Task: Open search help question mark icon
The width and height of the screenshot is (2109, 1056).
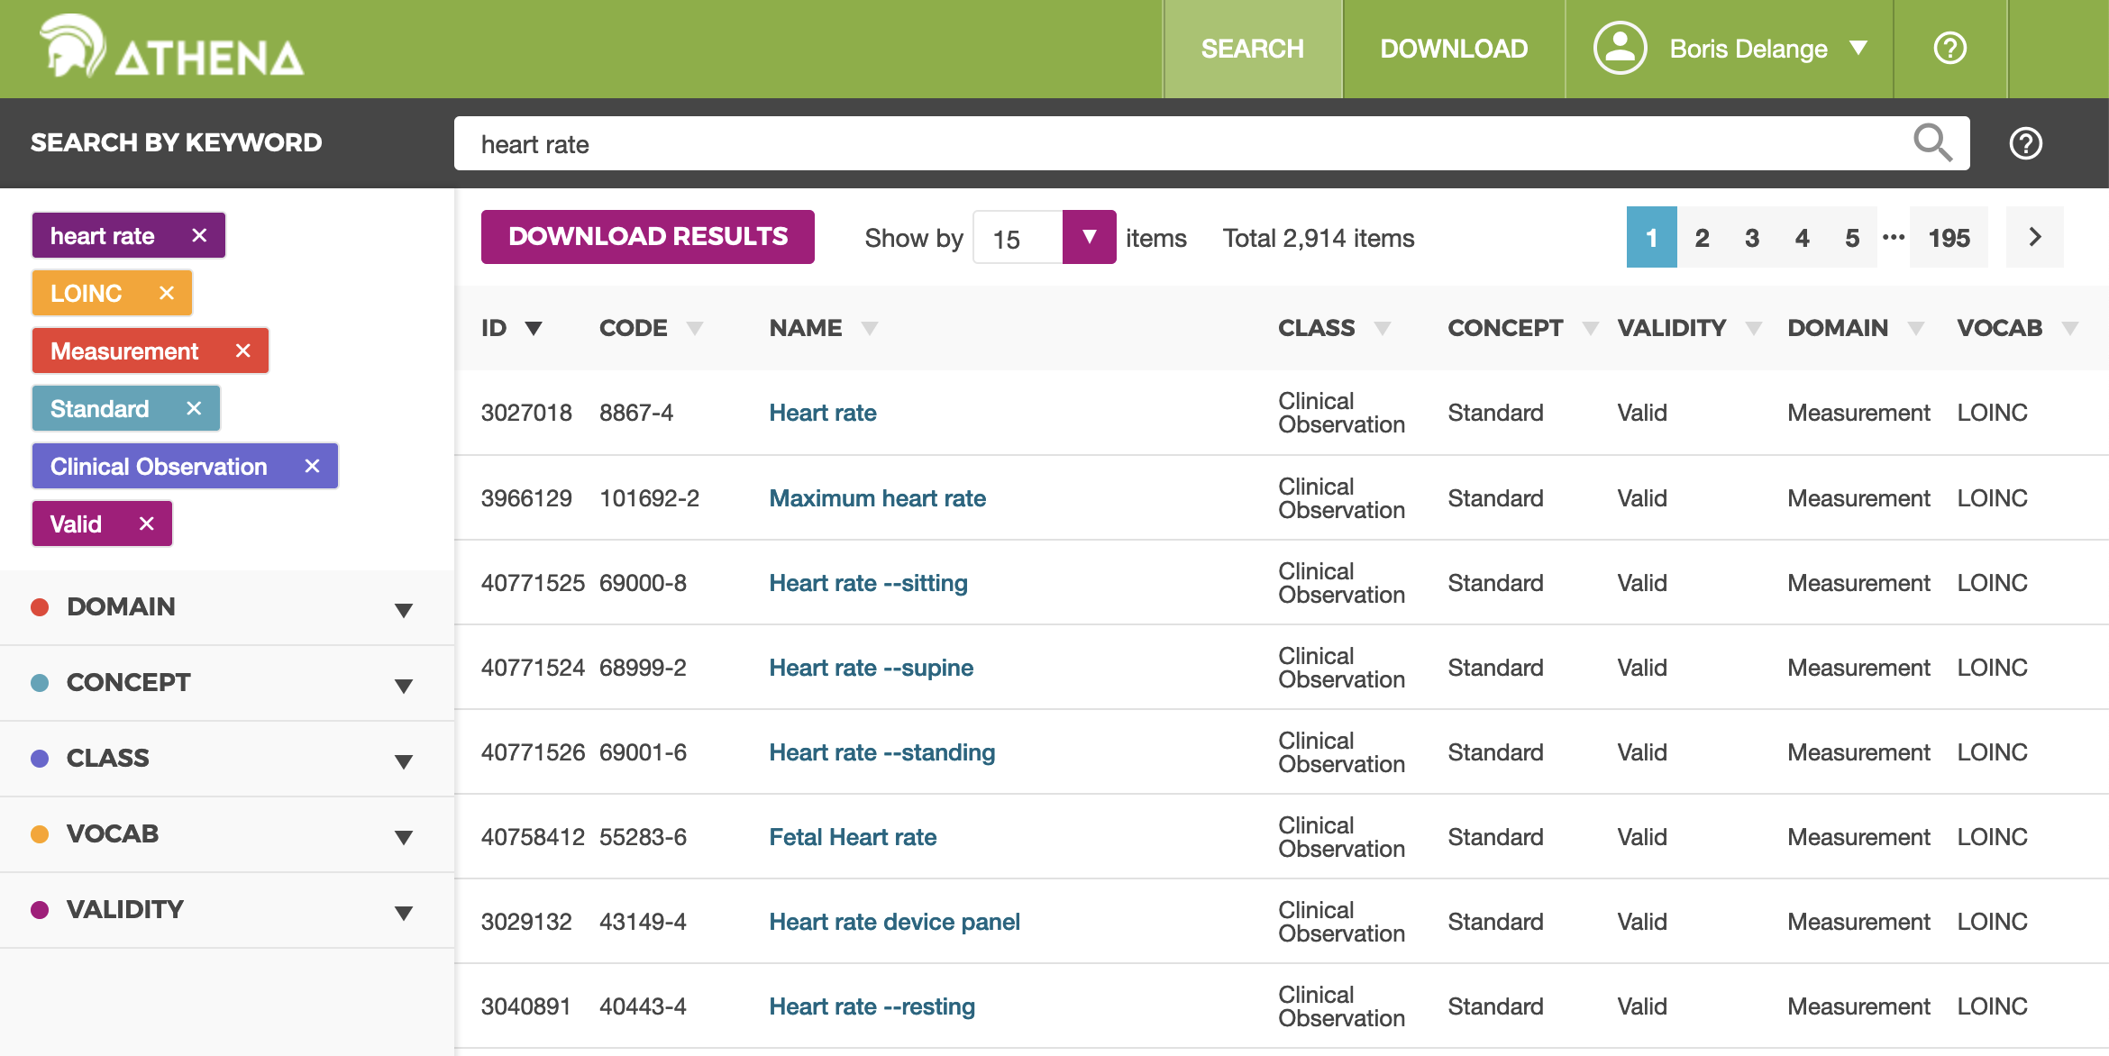Action: (2026, 143)
